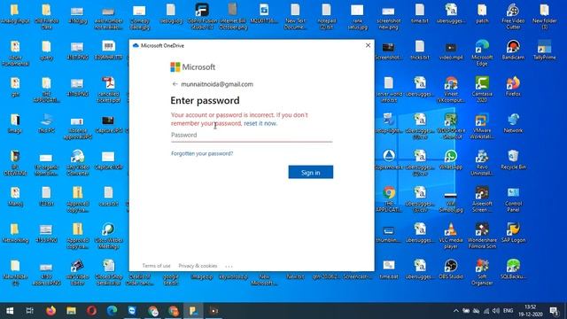Select the tricks.txt file on desktop
Image resolution: width=567 pixels, height=319 pixels.
[419, 51]
